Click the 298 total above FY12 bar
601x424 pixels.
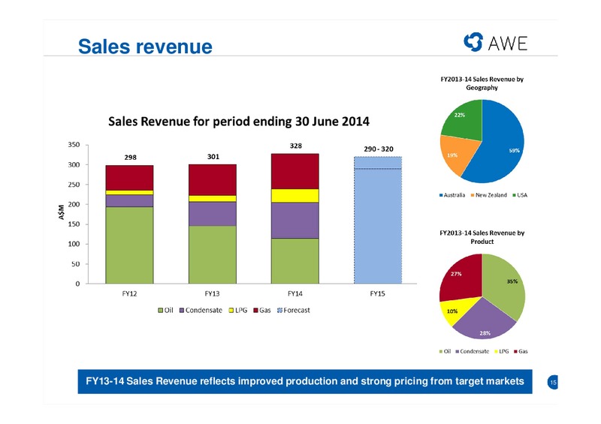click(130, 158)
